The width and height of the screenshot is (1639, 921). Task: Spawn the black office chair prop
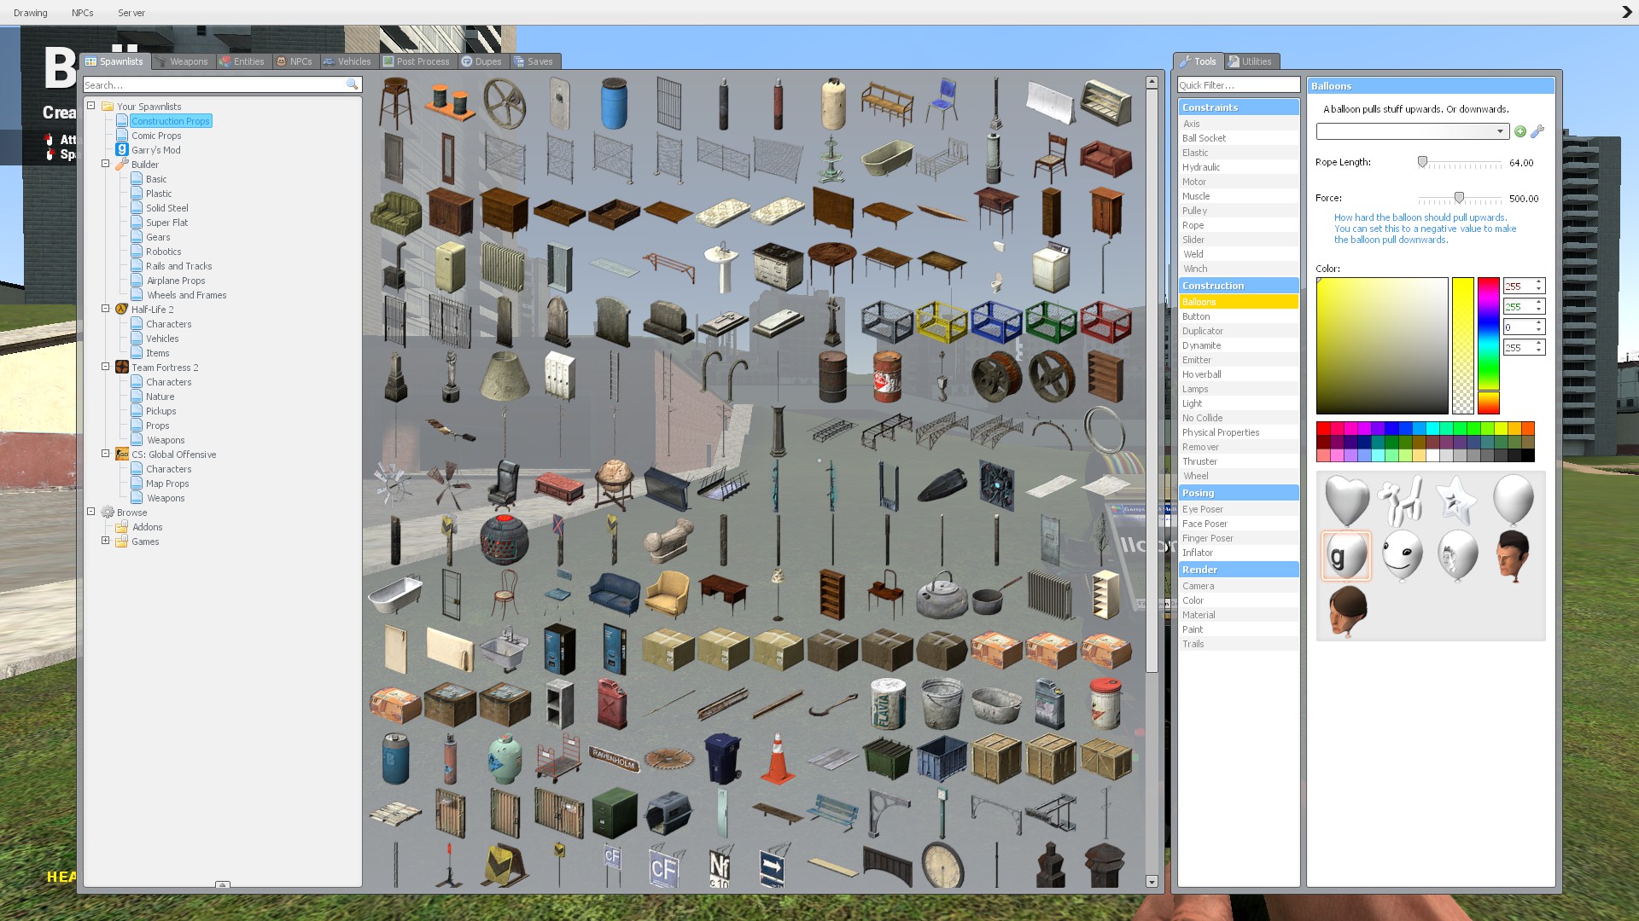505,486
